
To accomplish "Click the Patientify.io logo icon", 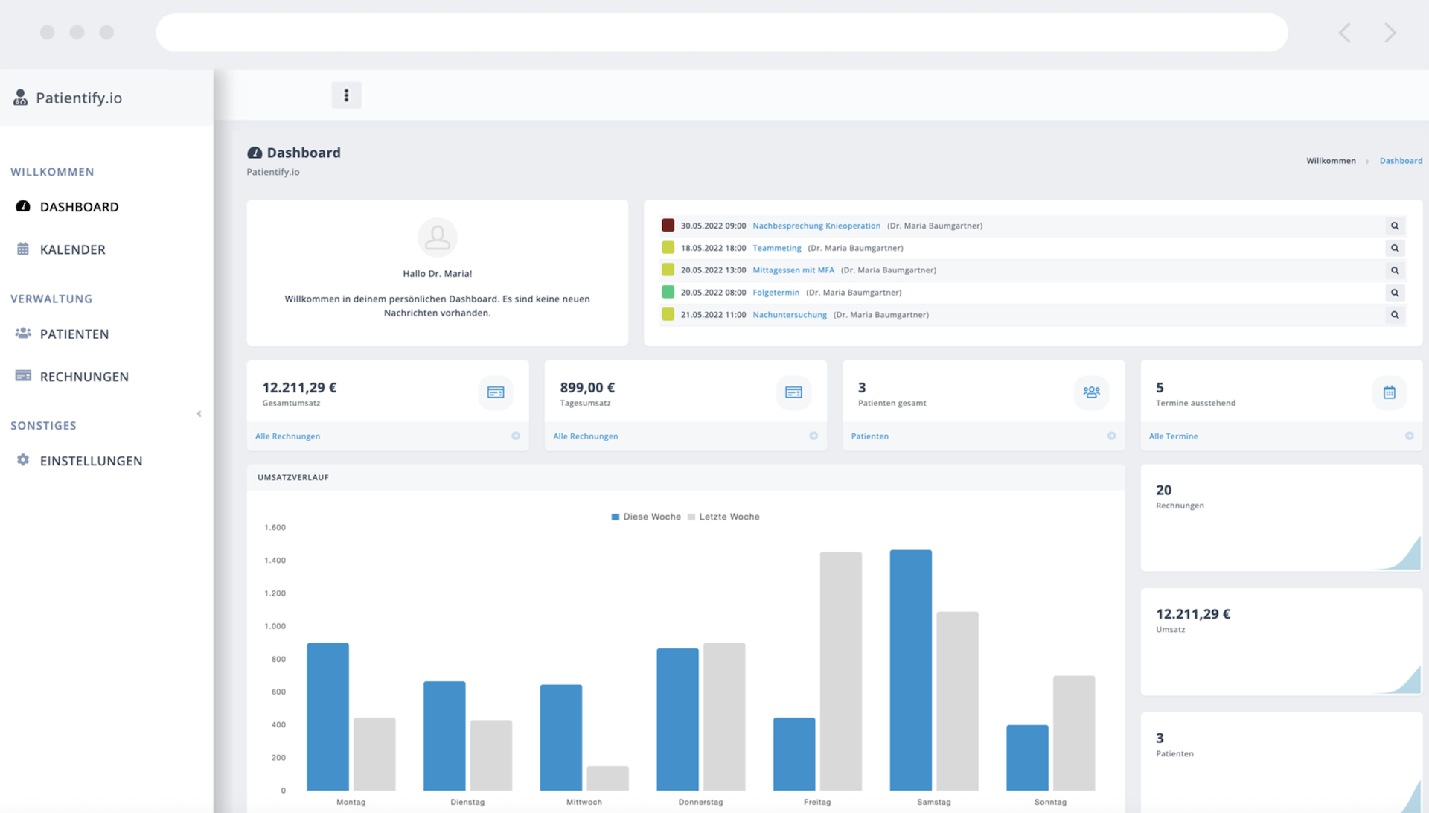I will tap(21, 98).
